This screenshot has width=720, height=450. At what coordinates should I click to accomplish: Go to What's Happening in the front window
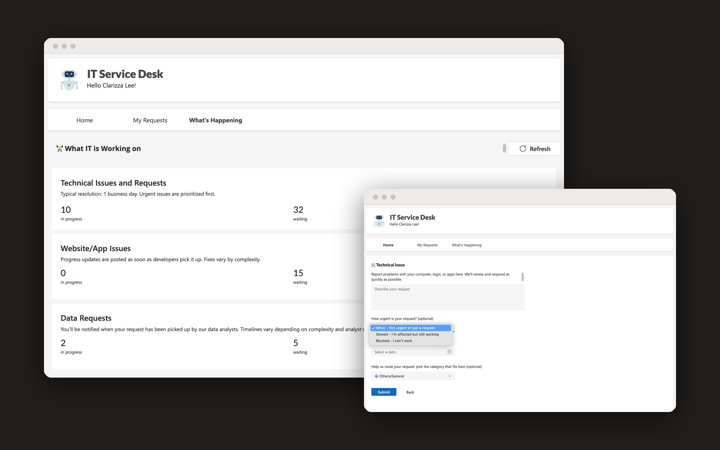[467, 245]
